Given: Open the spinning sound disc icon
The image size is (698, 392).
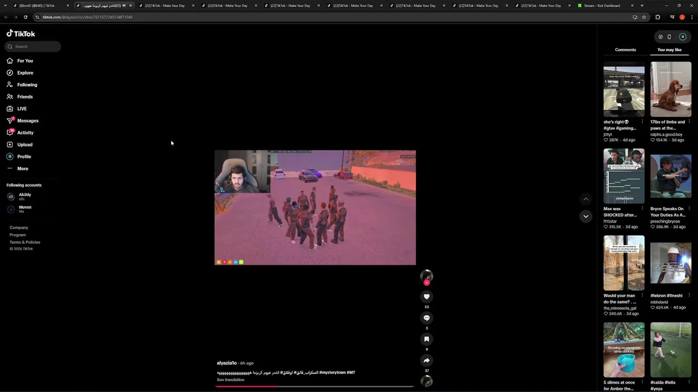Looking at the screenshot, I should pyautogui.click(x=426, y=382).
